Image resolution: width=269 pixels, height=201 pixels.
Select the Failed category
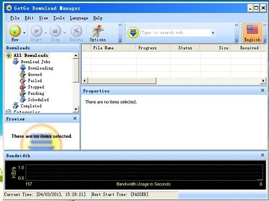35,80
